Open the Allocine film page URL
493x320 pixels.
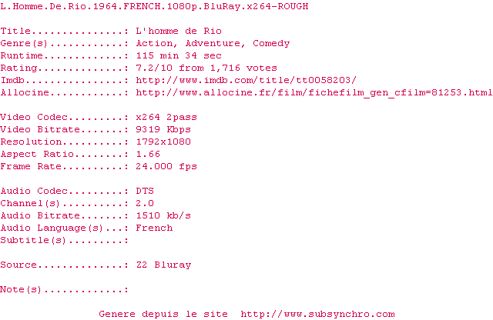click(x=314, y=93)
